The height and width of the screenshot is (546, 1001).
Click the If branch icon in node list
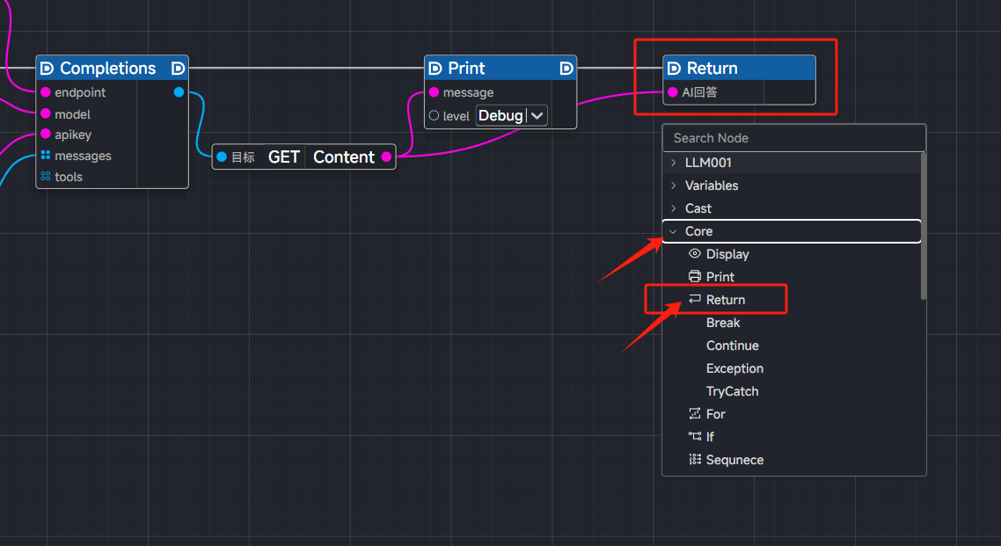695,437
